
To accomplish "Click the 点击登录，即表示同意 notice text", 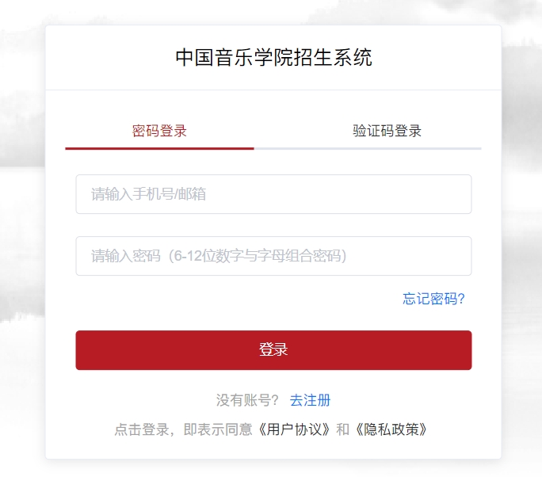I will pos(183,429).
